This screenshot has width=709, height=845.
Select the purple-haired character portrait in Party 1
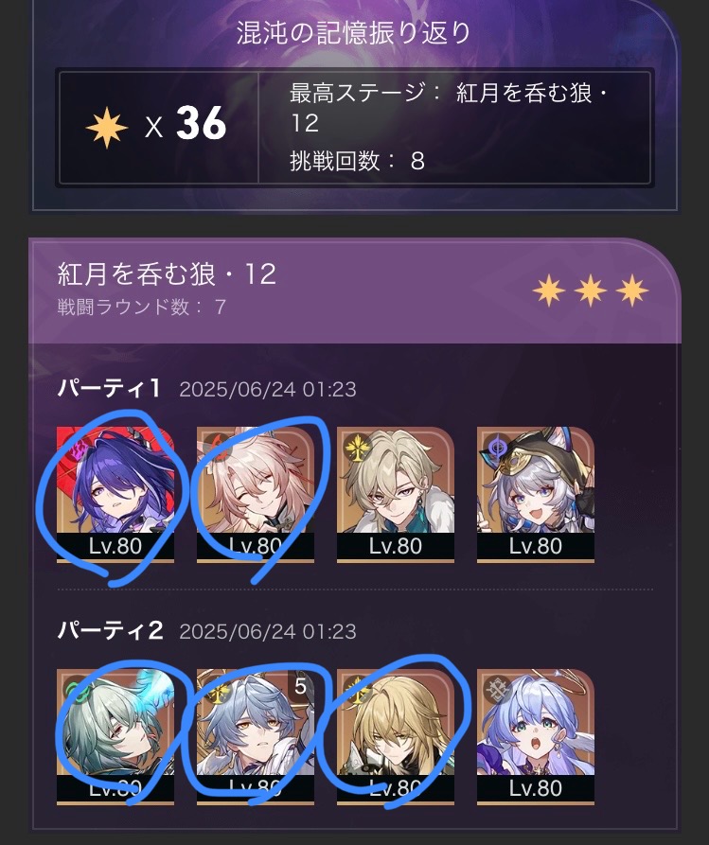115,494
